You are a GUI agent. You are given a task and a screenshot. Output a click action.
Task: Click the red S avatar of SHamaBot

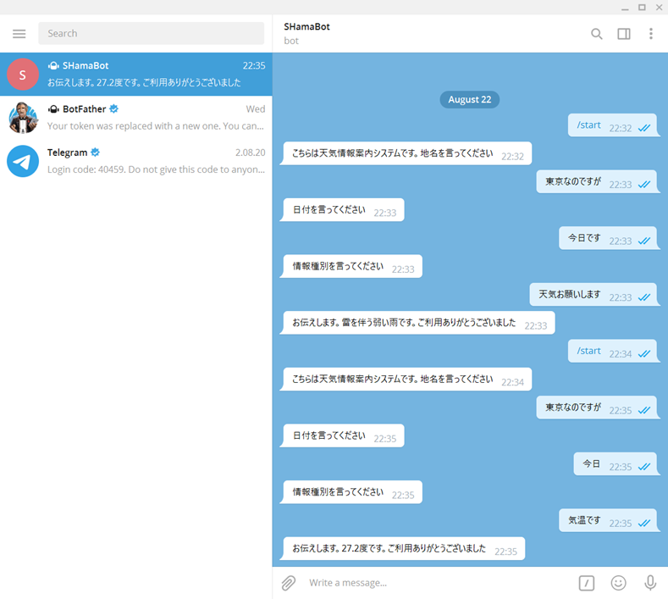pyautogui.click(x=23, y=75)
